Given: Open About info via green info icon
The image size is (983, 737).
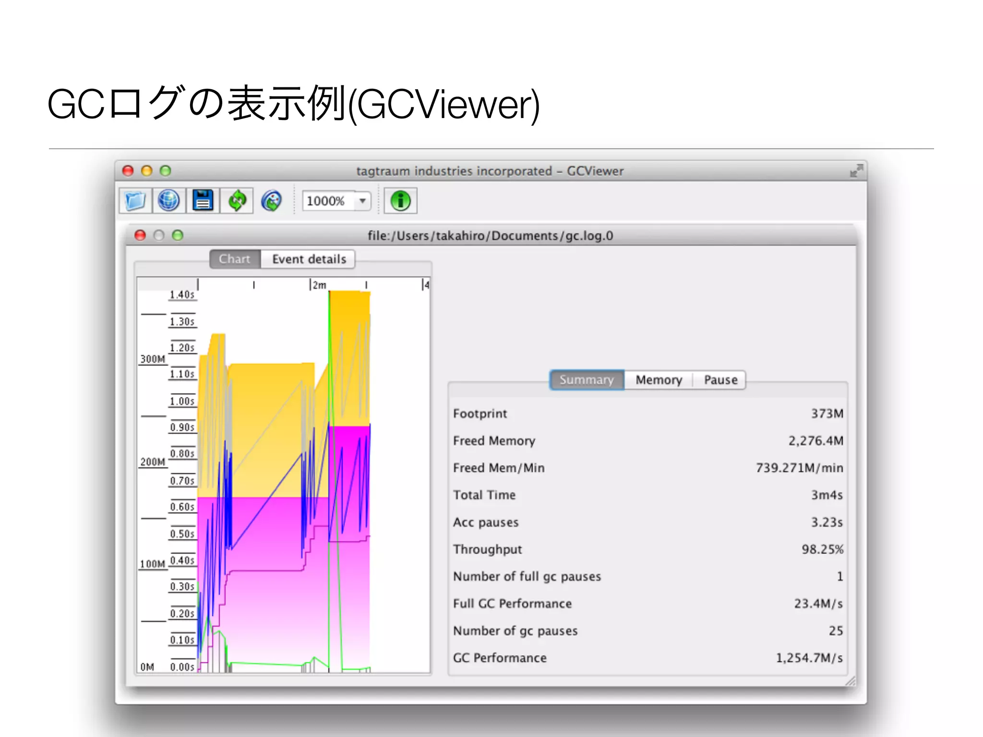Looking at the screenshot, I should point(401,201).
